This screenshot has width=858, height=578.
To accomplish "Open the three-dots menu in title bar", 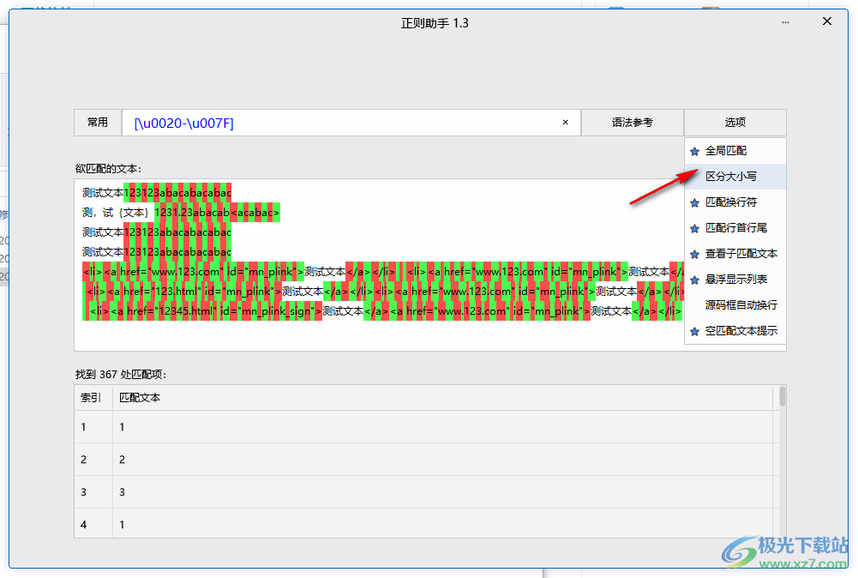I will coord(785,22).
